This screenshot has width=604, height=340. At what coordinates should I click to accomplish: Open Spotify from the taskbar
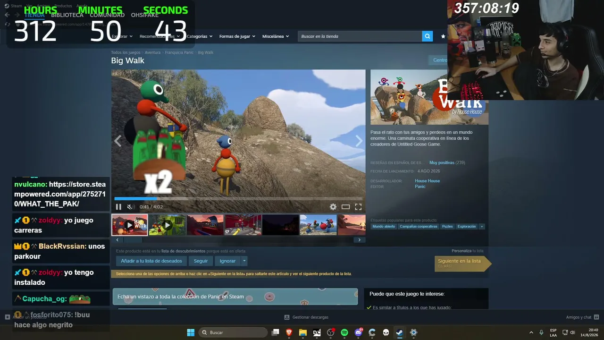344,332
